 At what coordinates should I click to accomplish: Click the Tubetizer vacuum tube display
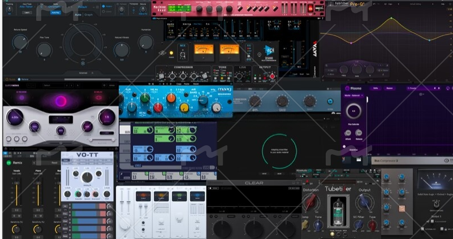338,211
